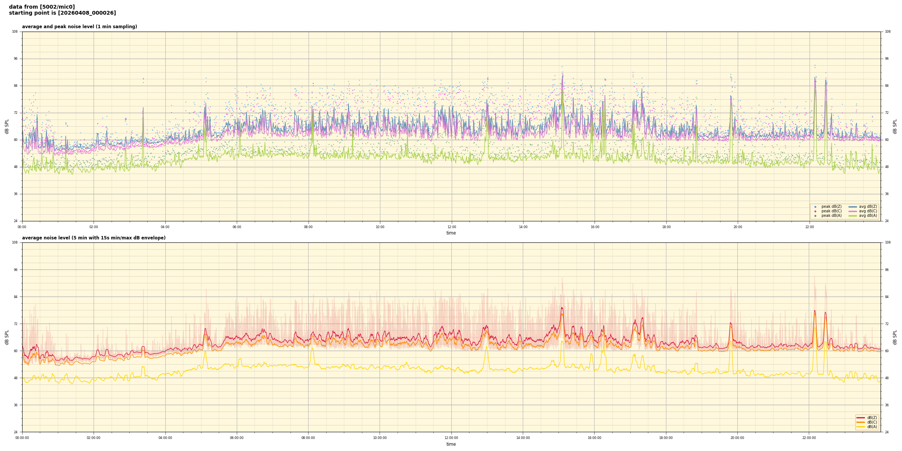
Task: Click the upper chart's 'time' axis label
Action: tap(451, 233)
